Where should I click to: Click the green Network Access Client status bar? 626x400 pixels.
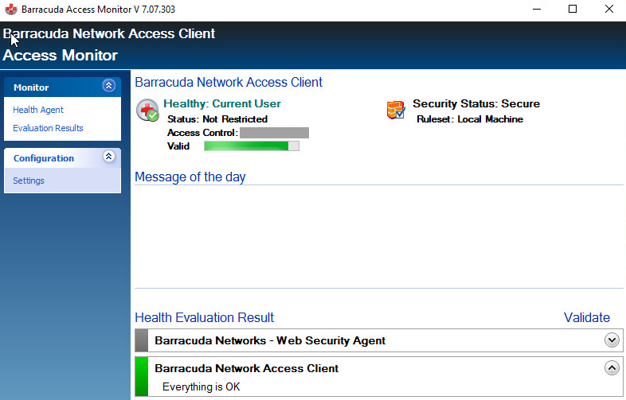[141, 376]
